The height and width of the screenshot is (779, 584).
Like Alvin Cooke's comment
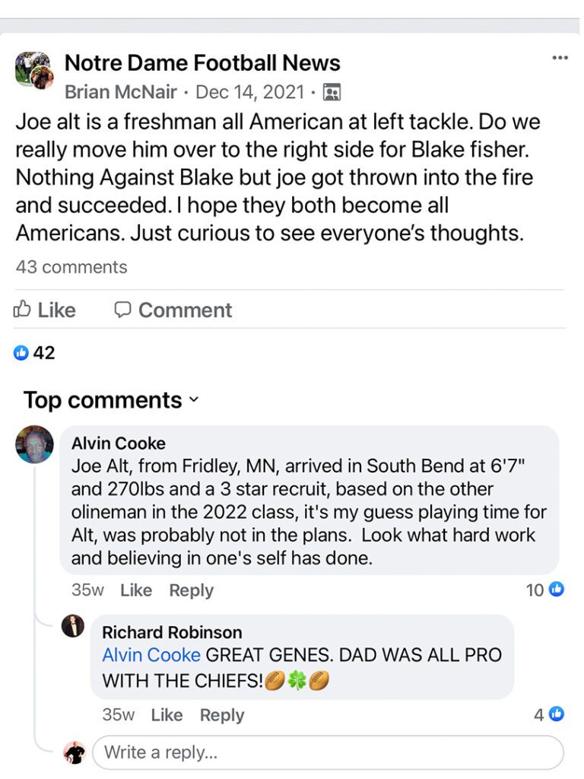136,590
